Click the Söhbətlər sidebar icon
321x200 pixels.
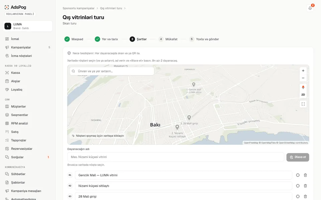(x=7, y=174)
